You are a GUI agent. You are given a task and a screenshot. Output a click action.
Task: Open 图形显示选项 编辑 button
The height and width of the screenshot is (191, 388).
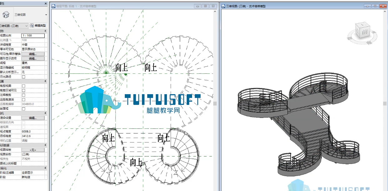(x=33, y=58)
